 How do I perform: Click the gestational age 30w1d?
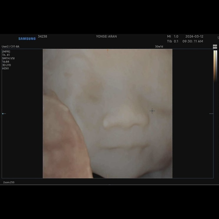click(159, 47)
